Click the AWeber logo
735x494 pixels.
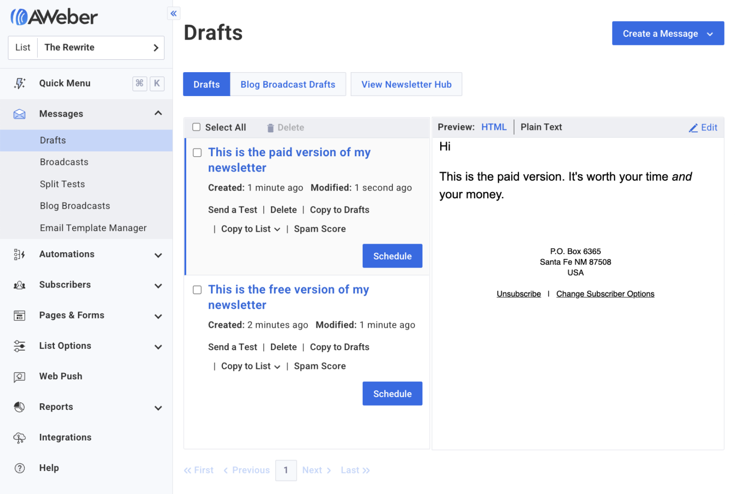click(54, 16)
